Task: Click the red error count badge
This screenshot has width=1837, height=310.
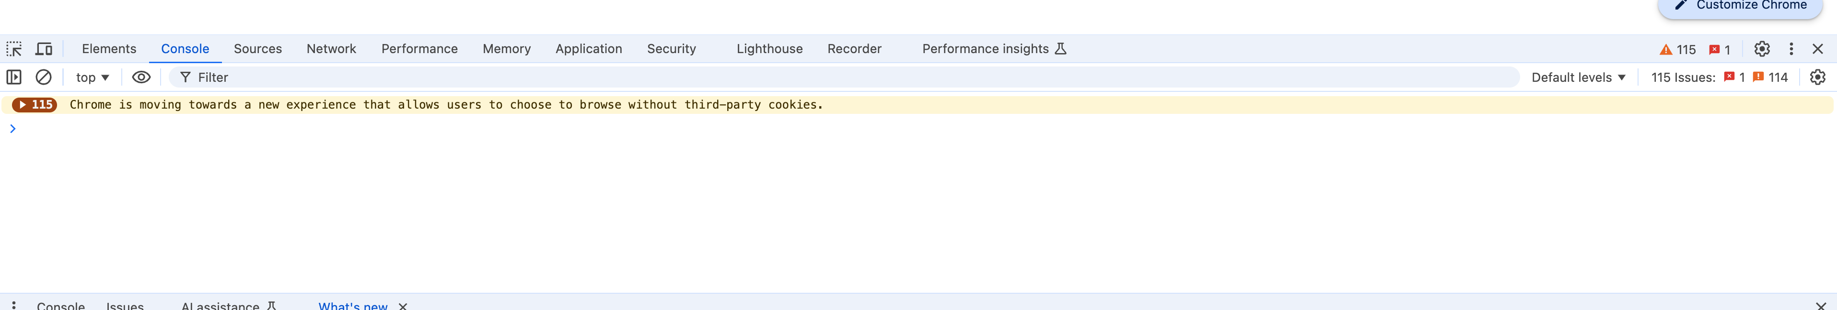Action: pyautogui.click(x=1720, y=50)
